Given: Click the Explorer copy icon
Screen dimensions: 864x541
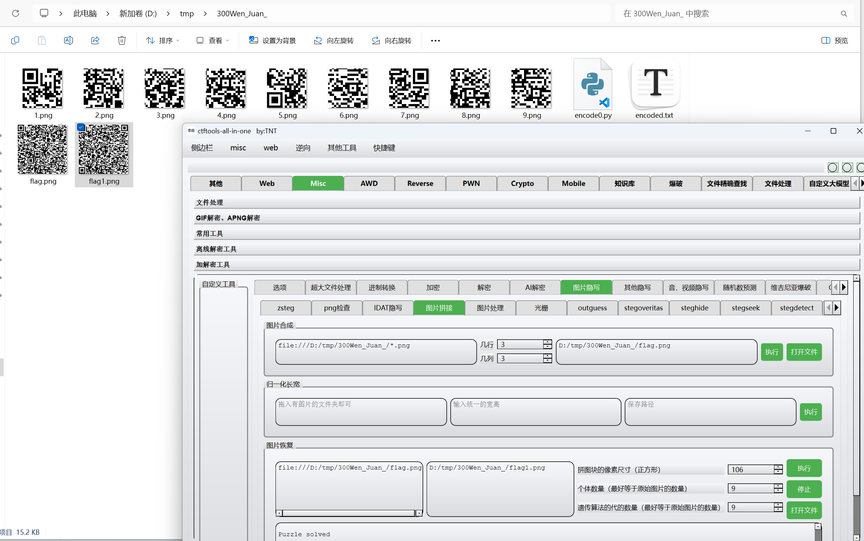Looking at the screenshot, I should click(x=15, y=40).
